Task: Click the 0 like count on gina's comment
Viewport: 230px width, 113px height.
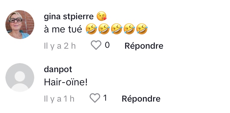Action: [107, 45]
